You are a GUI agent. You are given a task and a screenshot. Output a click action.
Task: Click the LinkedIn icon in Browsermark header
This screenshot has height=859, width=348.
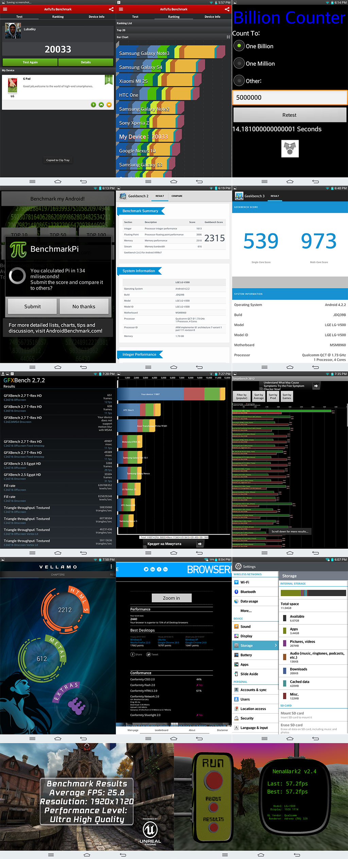153,569
